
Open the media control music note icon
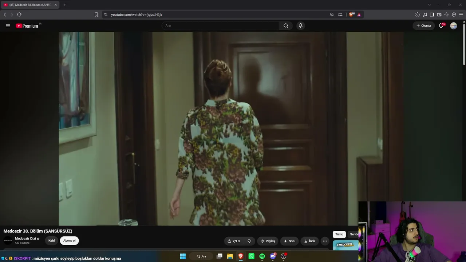[x=425, y=15]
